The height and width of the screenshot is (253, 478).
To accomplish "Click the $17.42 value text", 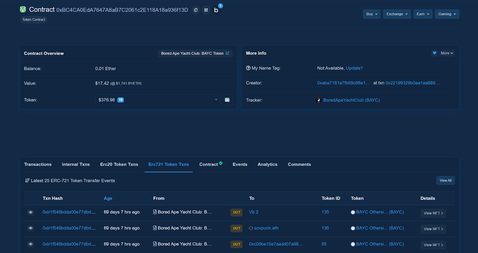I will click(102, 83).
